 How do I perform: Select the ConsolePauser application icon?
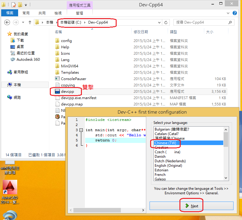click(x=57, y=79)
